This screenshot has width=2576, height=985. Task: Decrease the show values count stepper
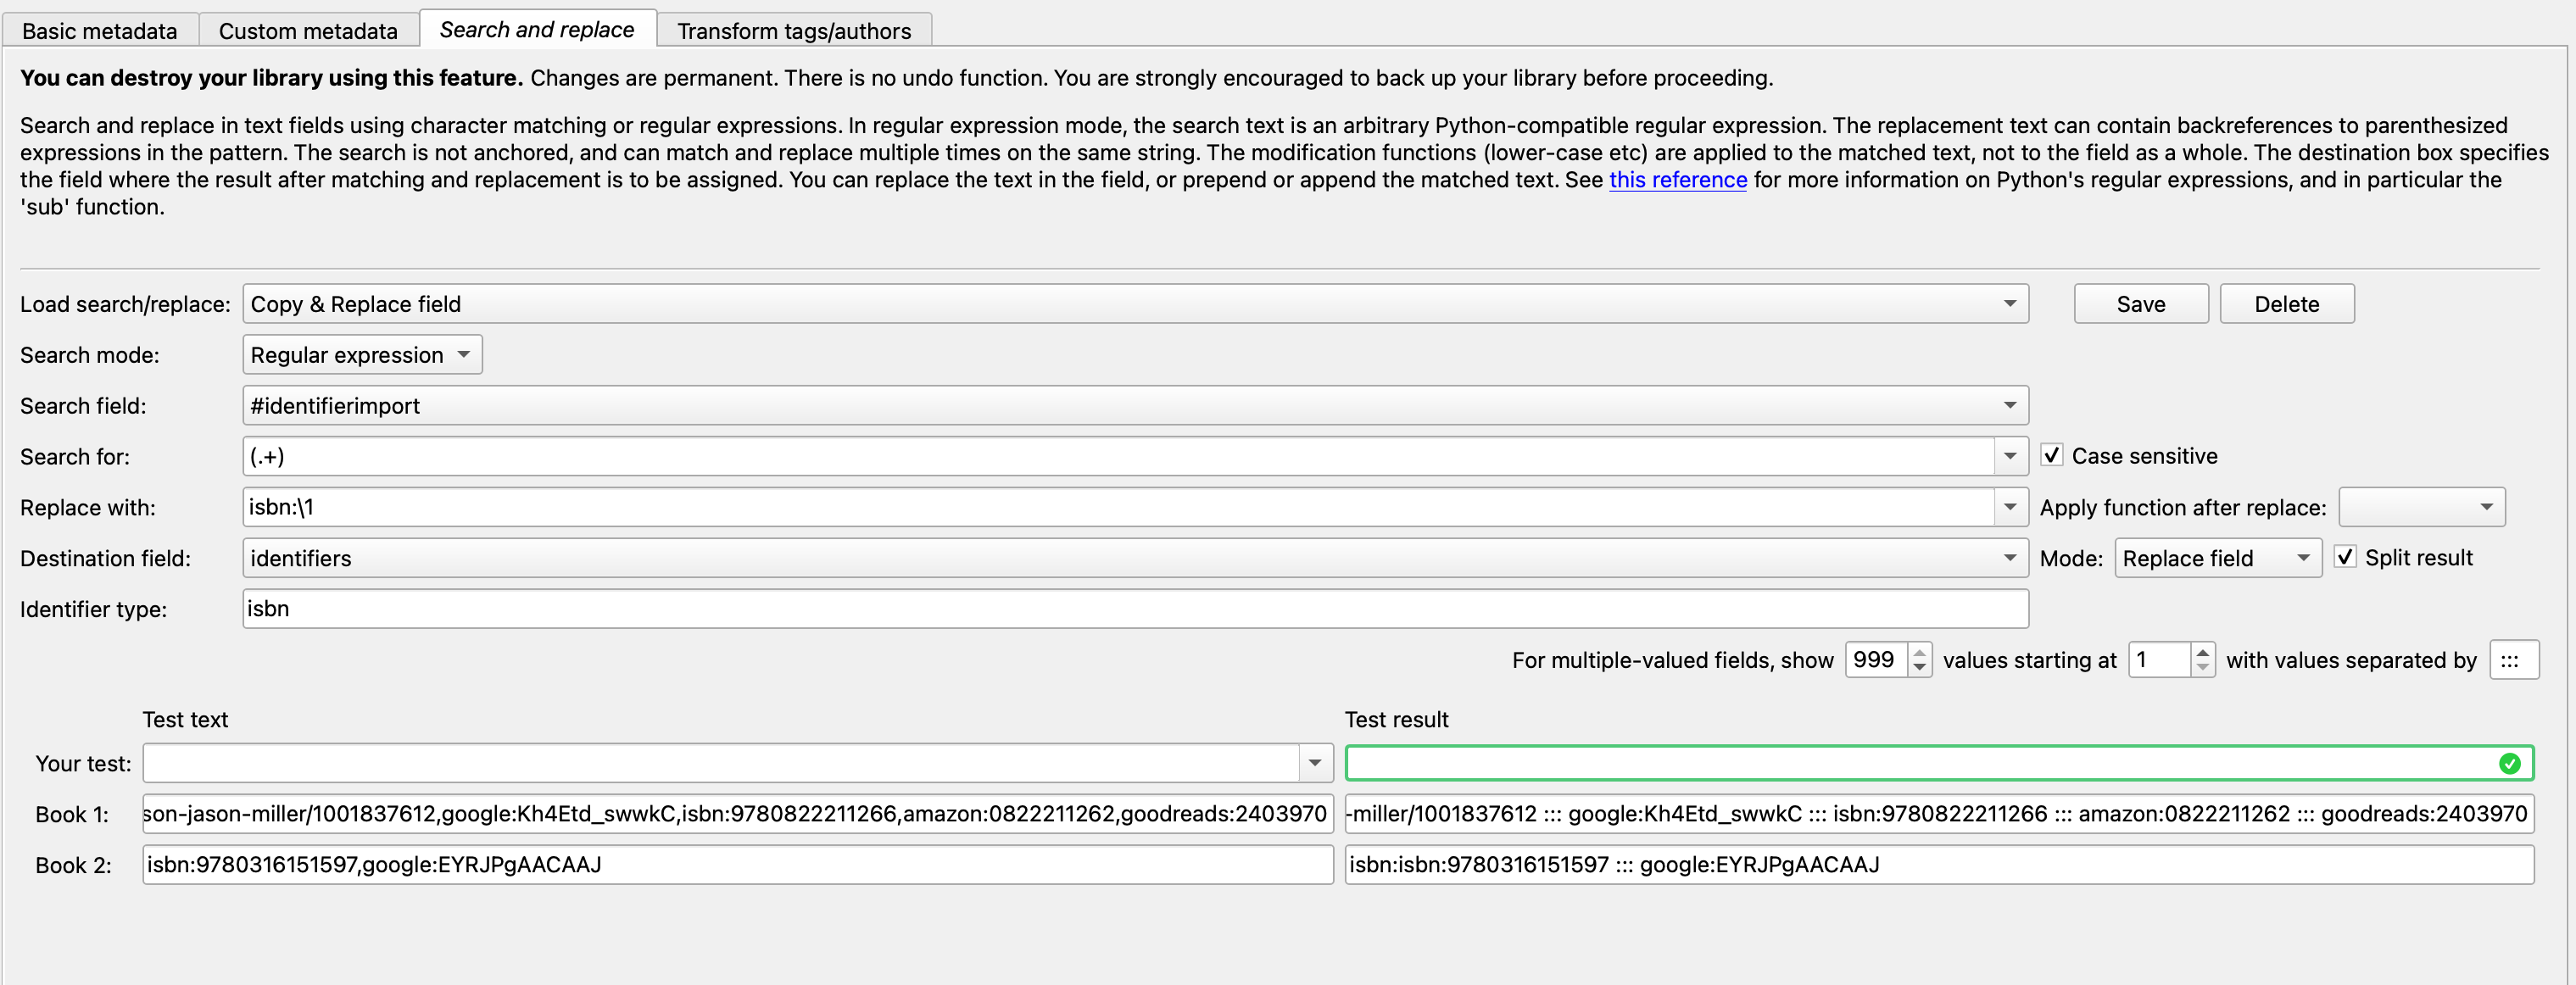pos(1919,667)
